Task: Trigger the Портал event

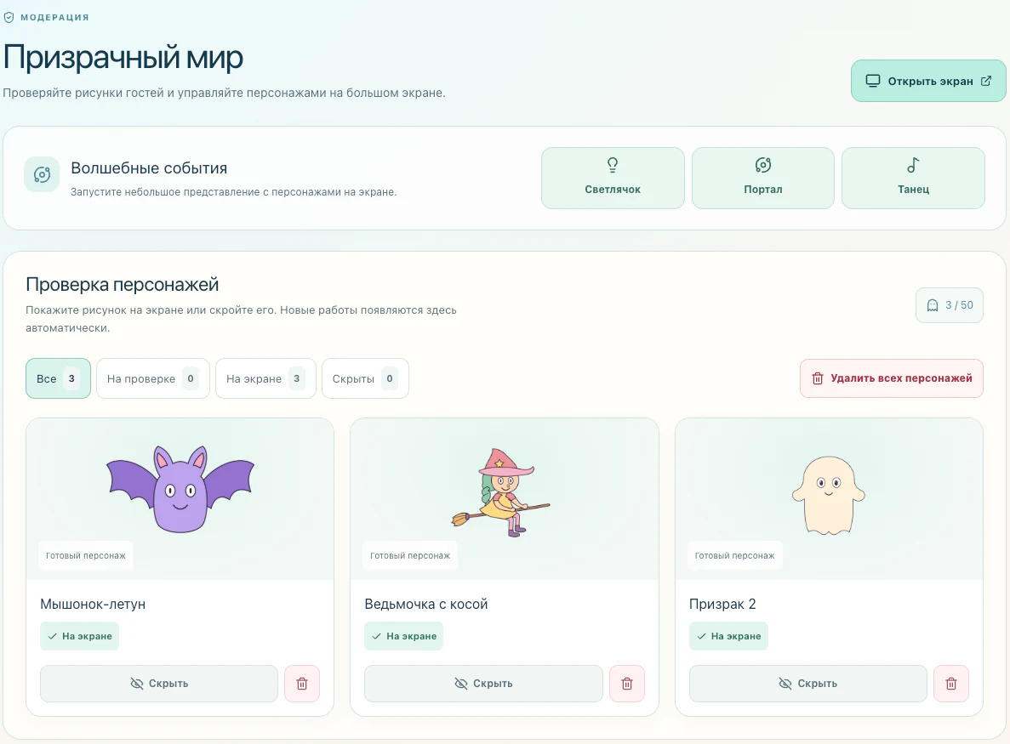Action: click(x=762, y=179)
